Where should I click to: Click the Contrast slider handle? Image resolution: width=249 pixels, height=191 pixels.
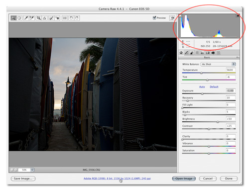[209, 129]
